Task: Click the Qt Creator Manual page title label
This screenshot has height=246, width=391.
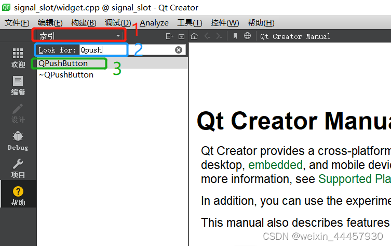Action: click(x=295, y=36)
